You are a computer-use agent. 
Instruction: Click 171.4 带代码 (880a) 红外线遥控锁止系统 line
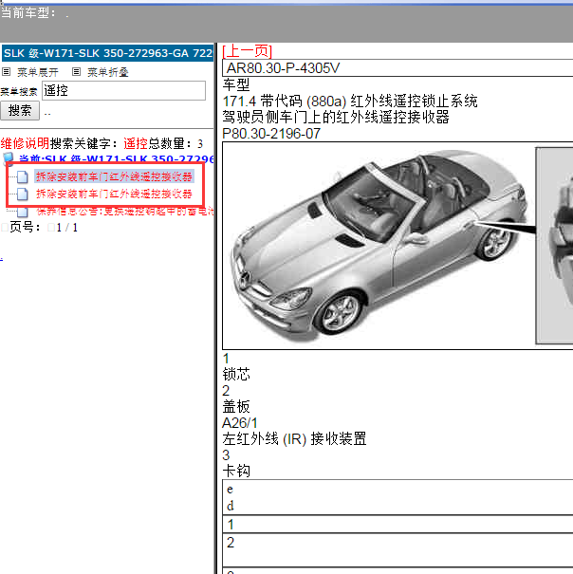tap(350, 101)
